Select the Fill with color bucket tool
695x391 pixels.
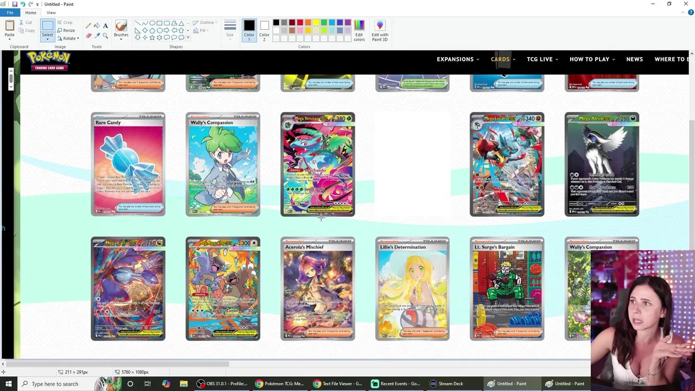(97, 26)
